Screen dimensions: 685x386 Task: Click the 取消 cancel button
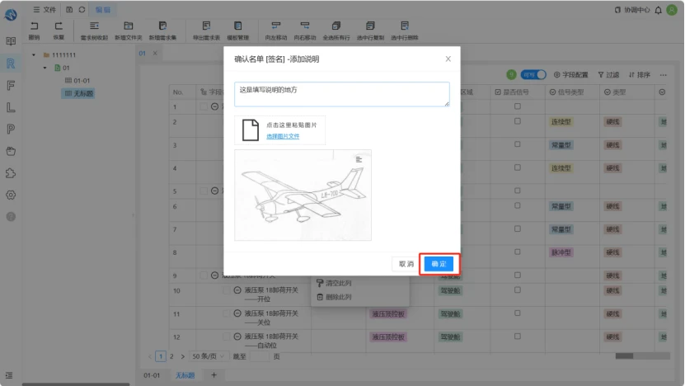click(x=406, y=264)
